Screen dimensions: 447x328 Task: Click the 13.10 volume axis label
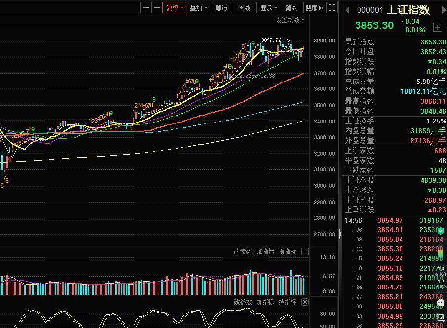[x=327, y=257]
